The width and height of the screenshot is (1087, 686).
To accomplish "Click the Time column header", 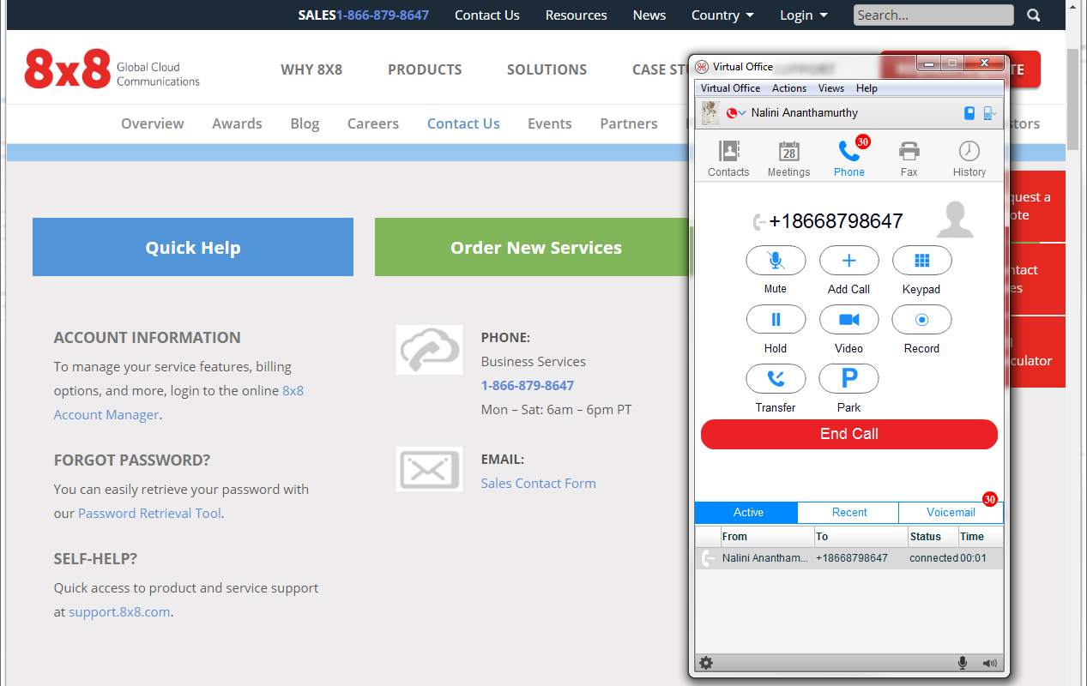I will tap(980, 537).
